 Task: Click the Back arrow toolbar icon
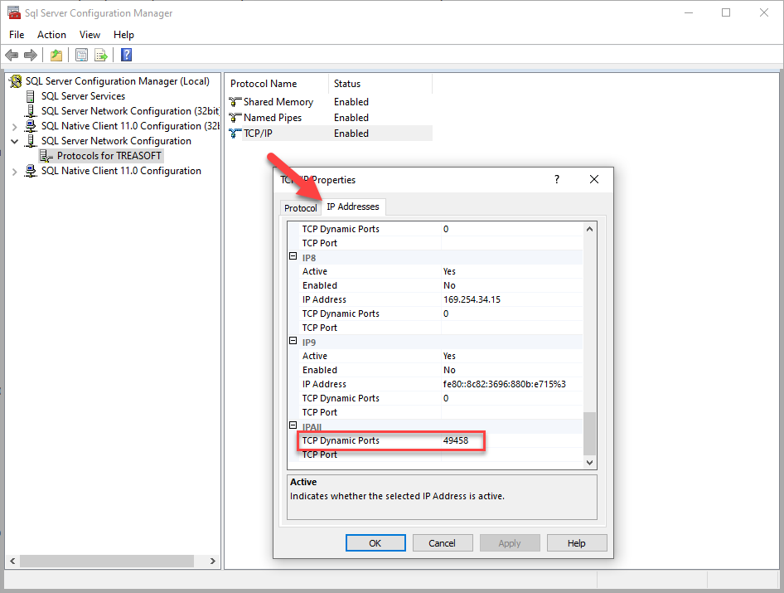point(12,56)
